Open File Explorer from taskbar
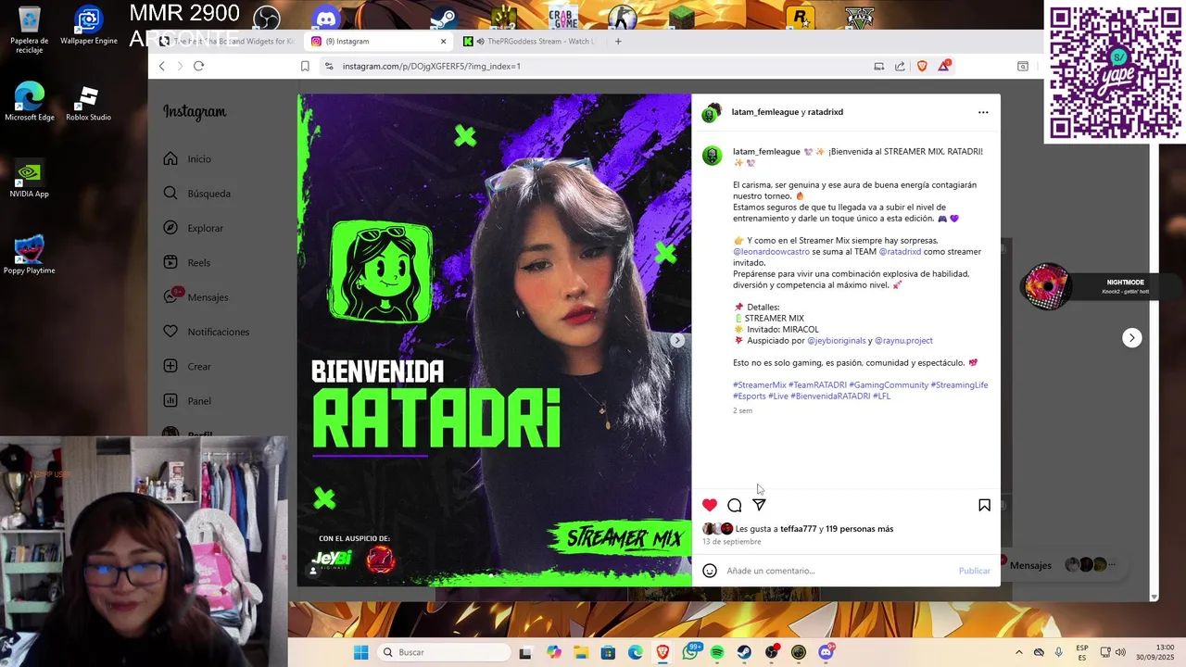Screen dimensions: 1186x667 [581, 652]
